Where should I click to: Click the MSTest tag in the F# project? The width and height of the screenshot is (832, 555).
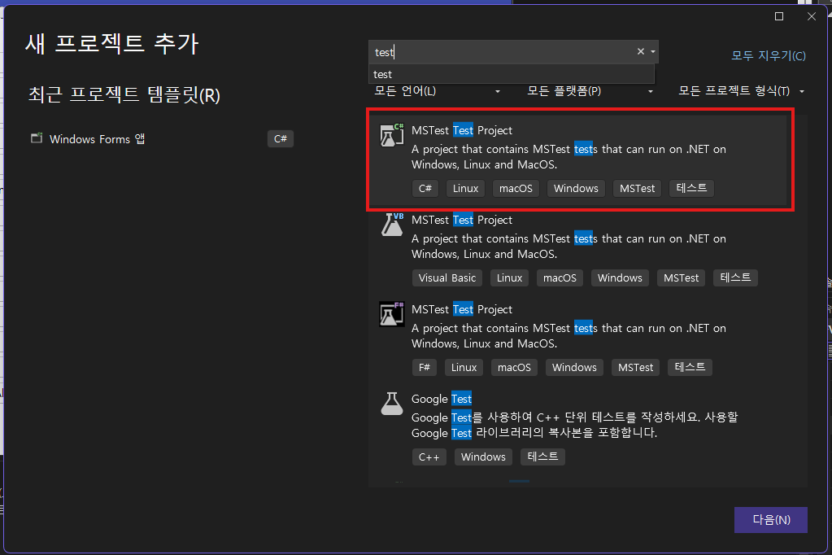(635, 368)
